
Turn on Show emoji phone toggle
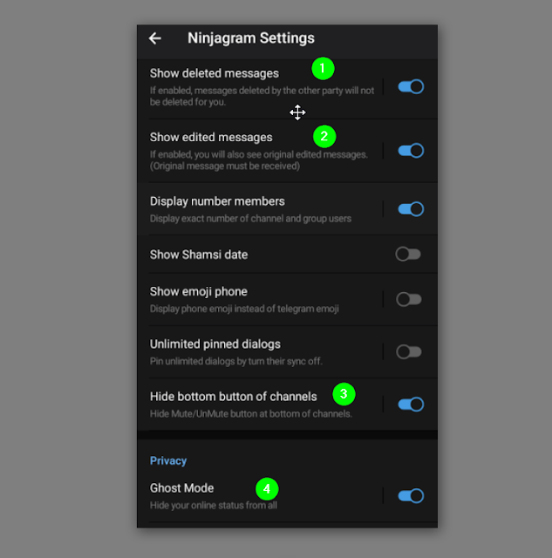[409, 299]
